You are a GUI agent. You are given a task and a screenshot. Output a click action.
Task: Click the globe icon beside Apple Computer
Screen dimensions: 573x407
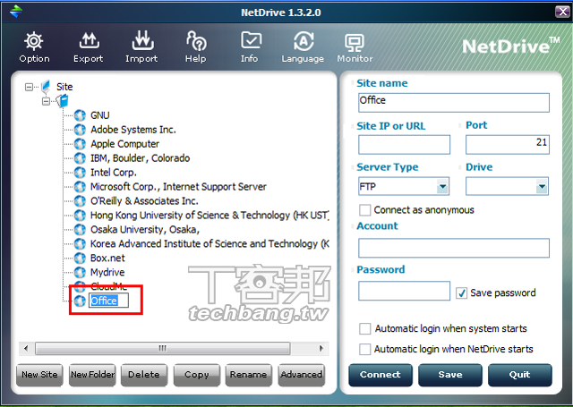[x=80, y=144]
